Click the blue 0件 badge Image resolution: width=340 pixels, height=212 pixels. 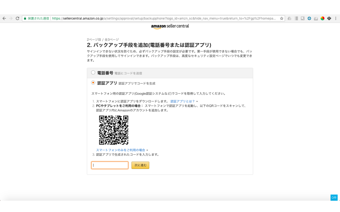[x=334, y=197]
